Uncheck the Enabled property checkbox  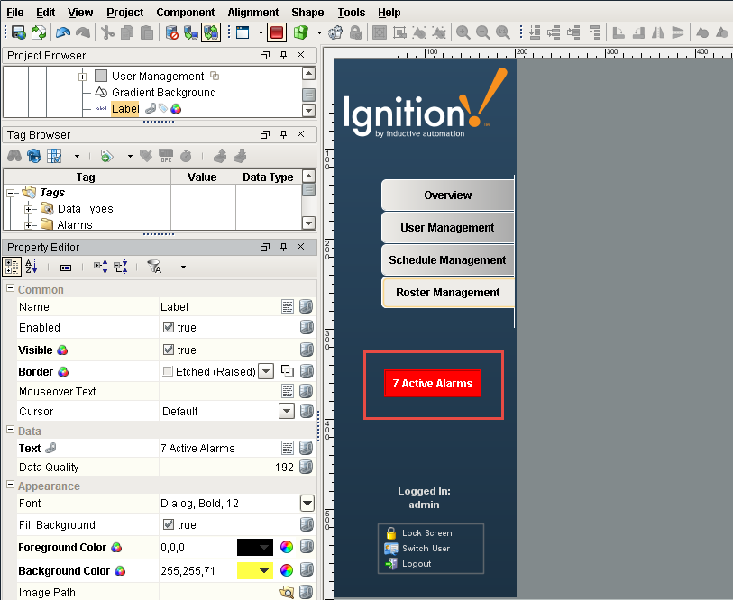tap(168, 328)
